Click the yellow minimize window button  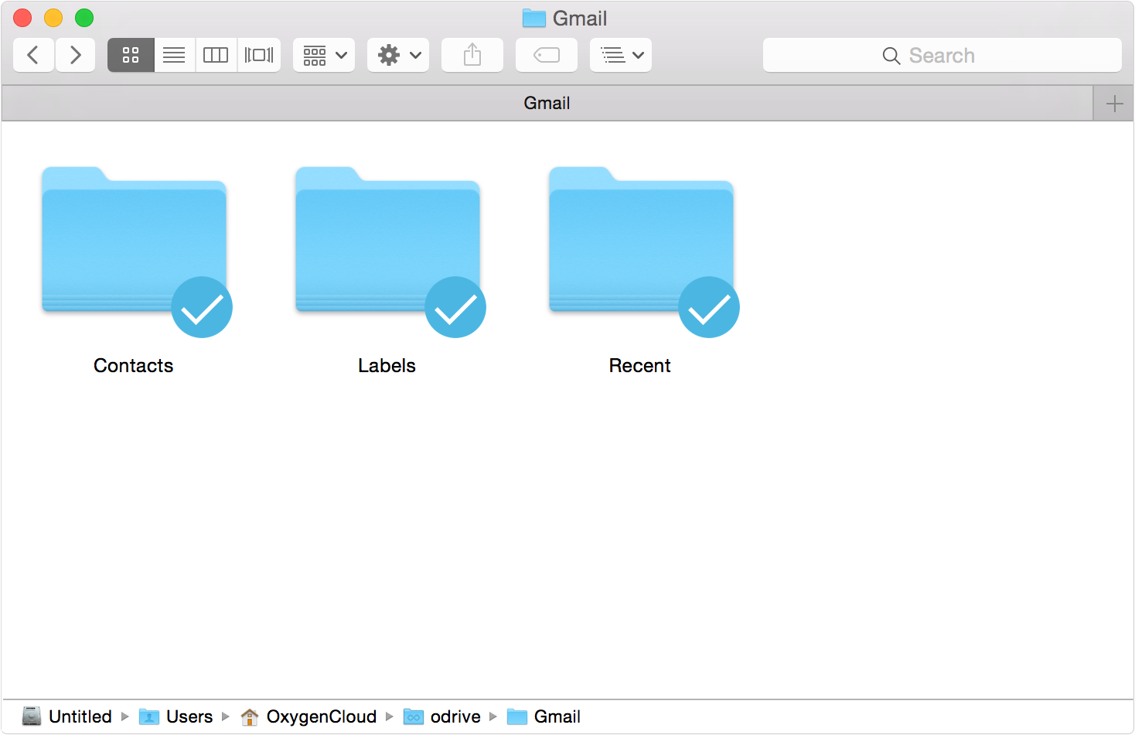tap(53, 18)
